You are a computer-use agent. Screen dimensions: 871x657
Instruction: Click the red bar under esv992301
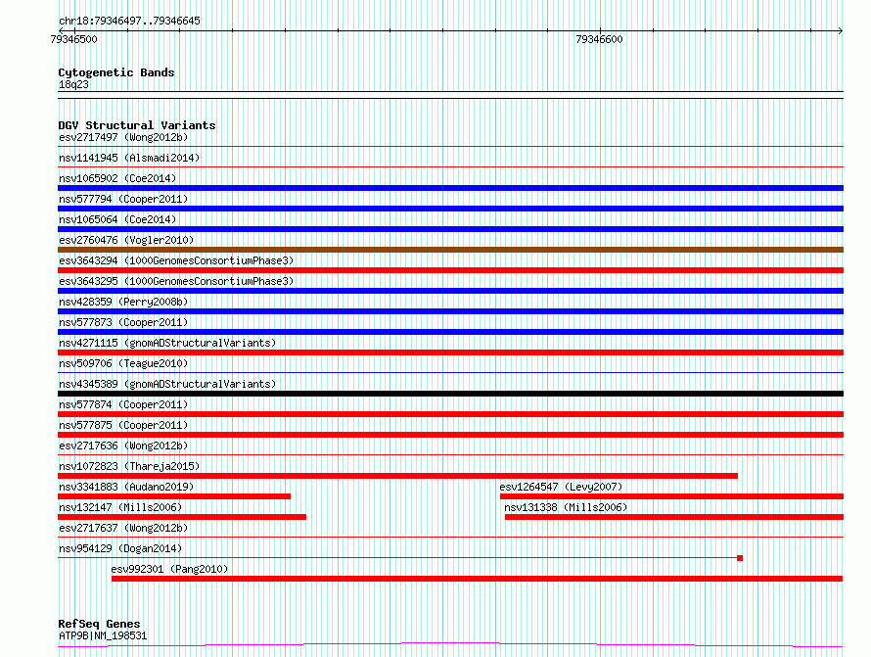[x=478, y=579]
